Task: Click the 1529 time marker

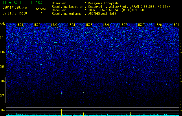Action: [159, 25]
